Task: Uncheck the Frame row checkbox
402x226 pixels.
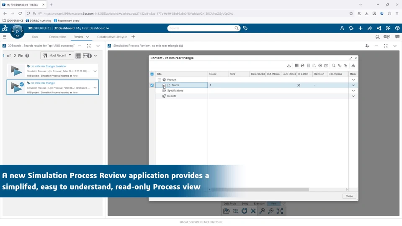Action: point(152,85)
